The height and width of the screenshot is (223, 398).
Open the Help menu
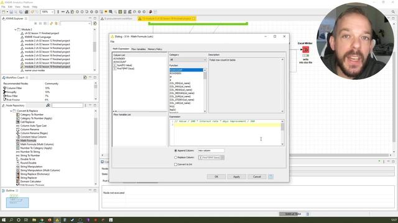coord(35,7)
